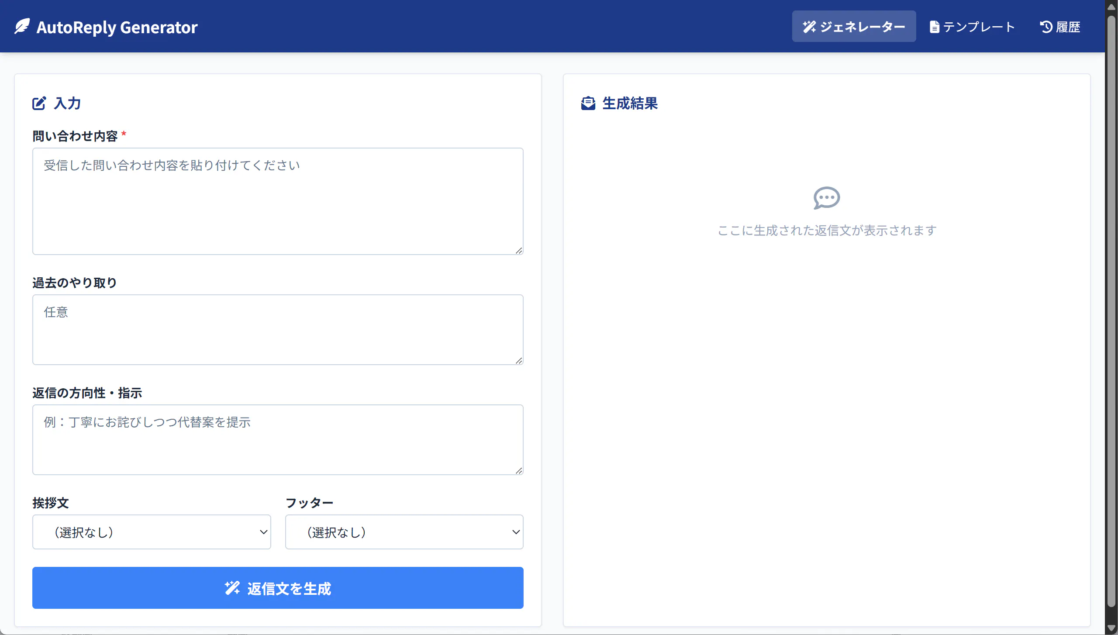The height and width of the screenshot is (635, 1118).
Task: Click the envelope icon next to 生成結果
Action: click(x=588, y=103)
